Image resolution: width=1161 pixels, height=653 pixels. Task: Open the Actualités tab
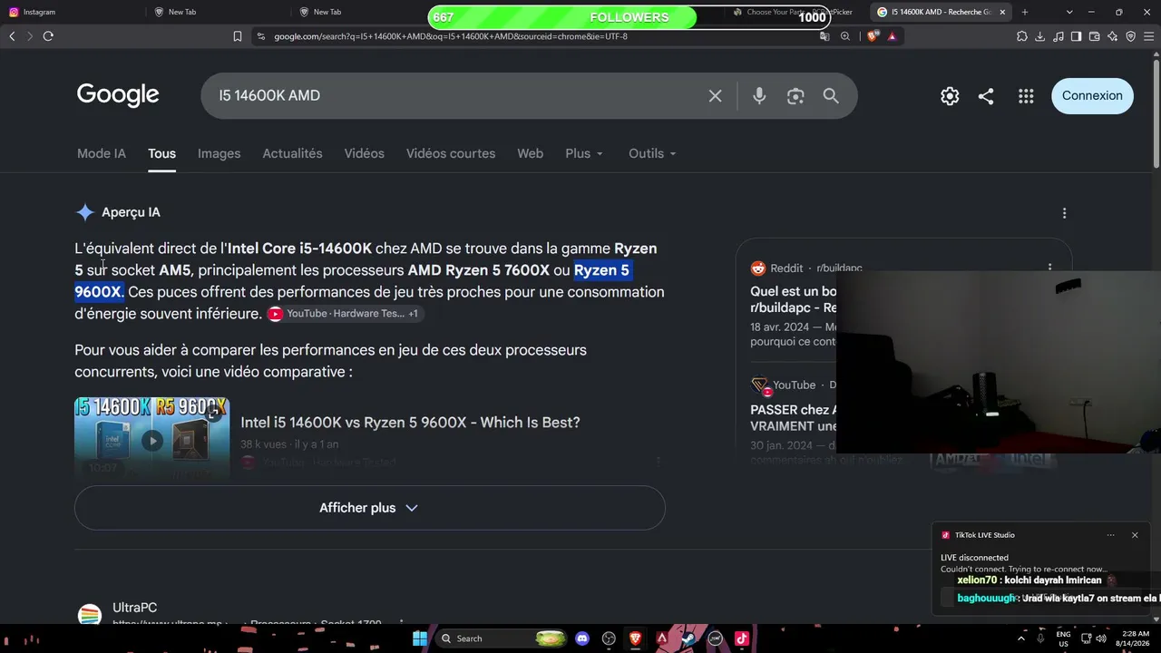(292, 153)
